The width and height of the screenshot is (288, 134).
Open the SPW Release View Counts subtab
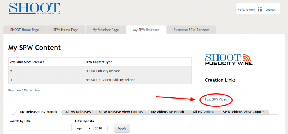point(121,112)
